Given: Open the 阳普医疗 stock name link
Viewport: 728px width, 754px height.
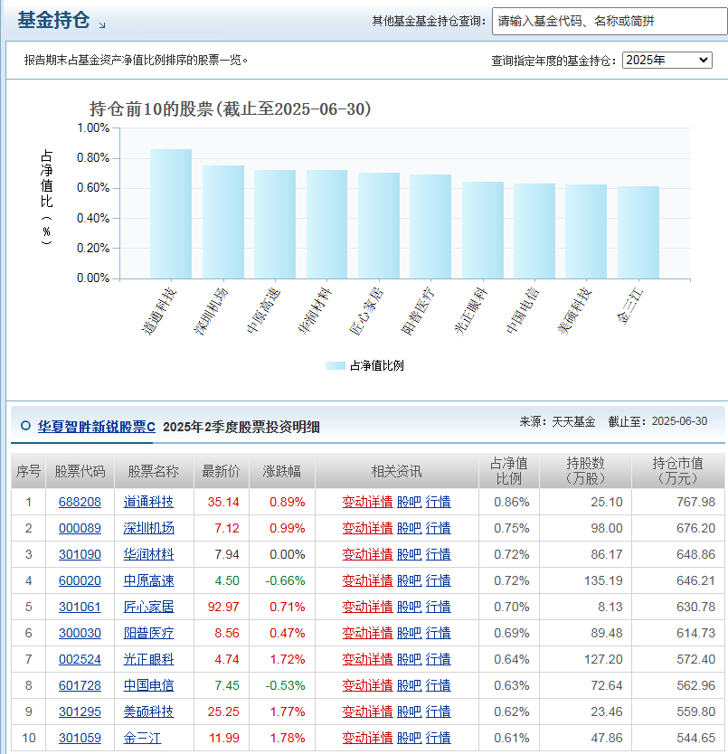Looking at the screenshot, I should pos(148,633).
